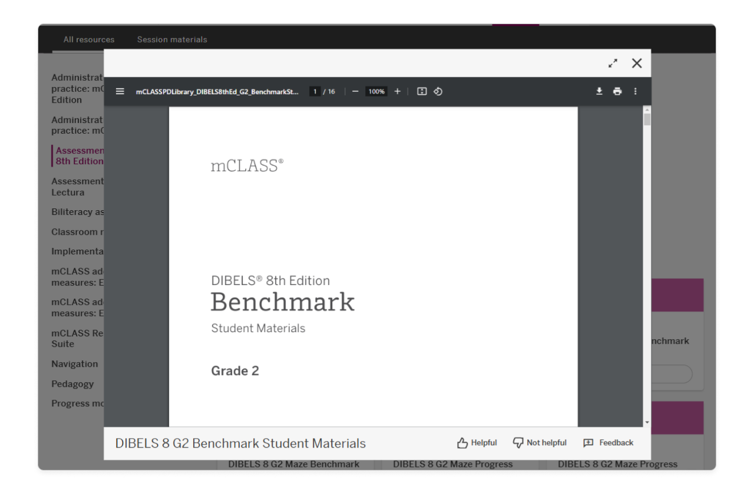Expand the document preview to fullscreen
The width and height of the screenshot is (754, 494).
613,63
